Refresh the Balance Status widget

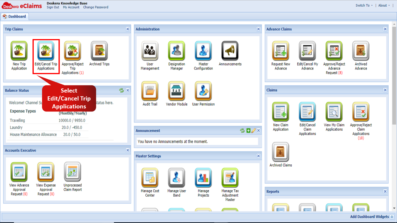[121, 90]
